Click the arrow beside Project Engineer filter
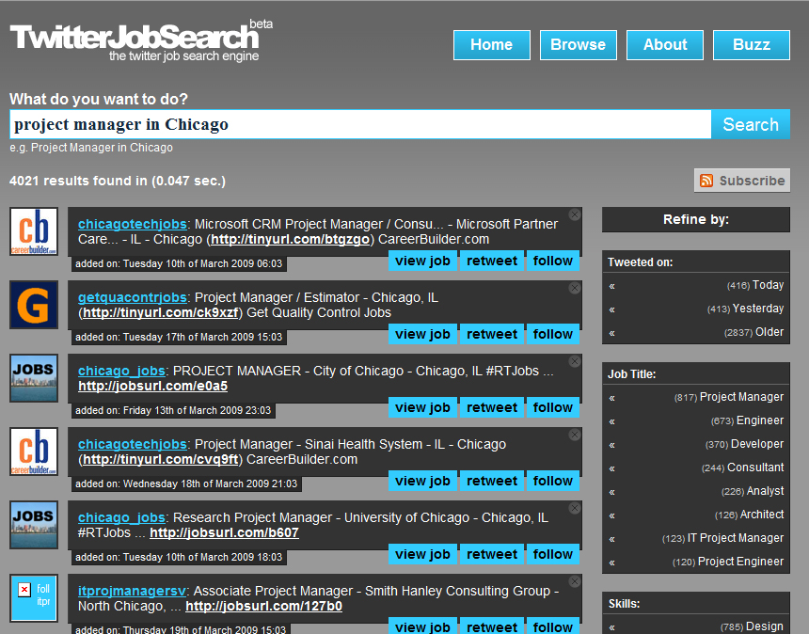Image resolution: width=809 pixels, height=634 pixels. point(611,563)
